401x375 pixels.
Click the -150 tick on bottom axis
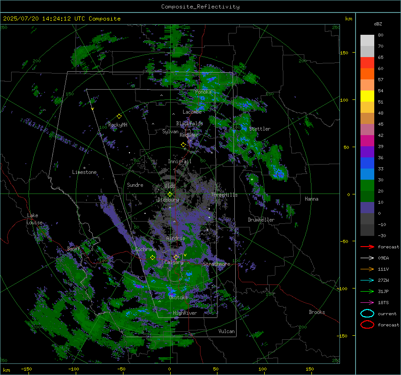(26, 369)
